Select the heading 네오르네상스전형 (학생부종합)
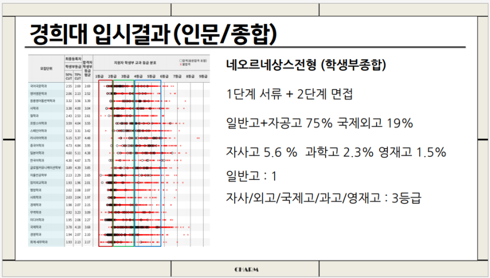The image size is (490, 278). point(306,65)
